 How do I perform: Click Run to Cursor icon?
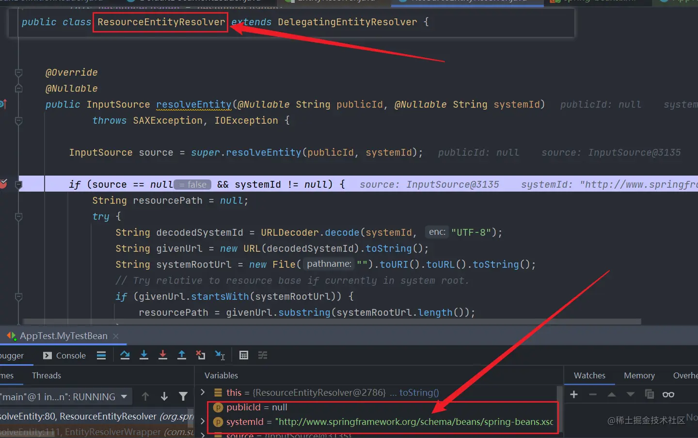point(220,356)
